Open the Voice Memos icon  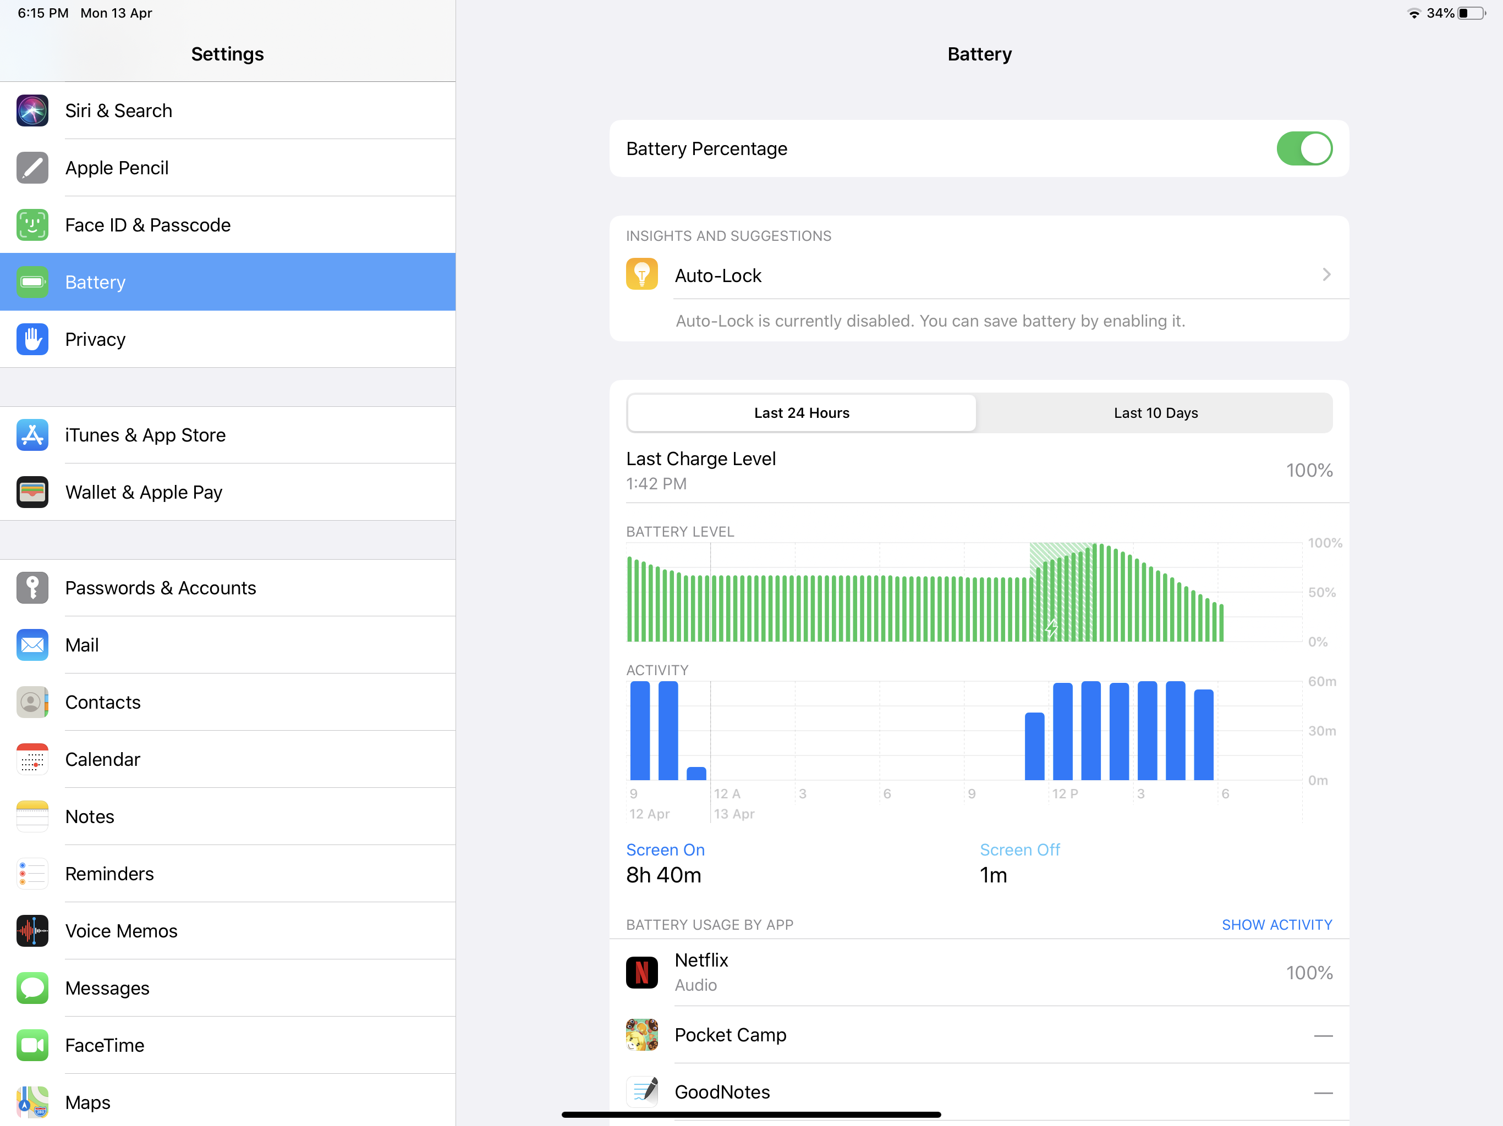[x=32, y=930]
